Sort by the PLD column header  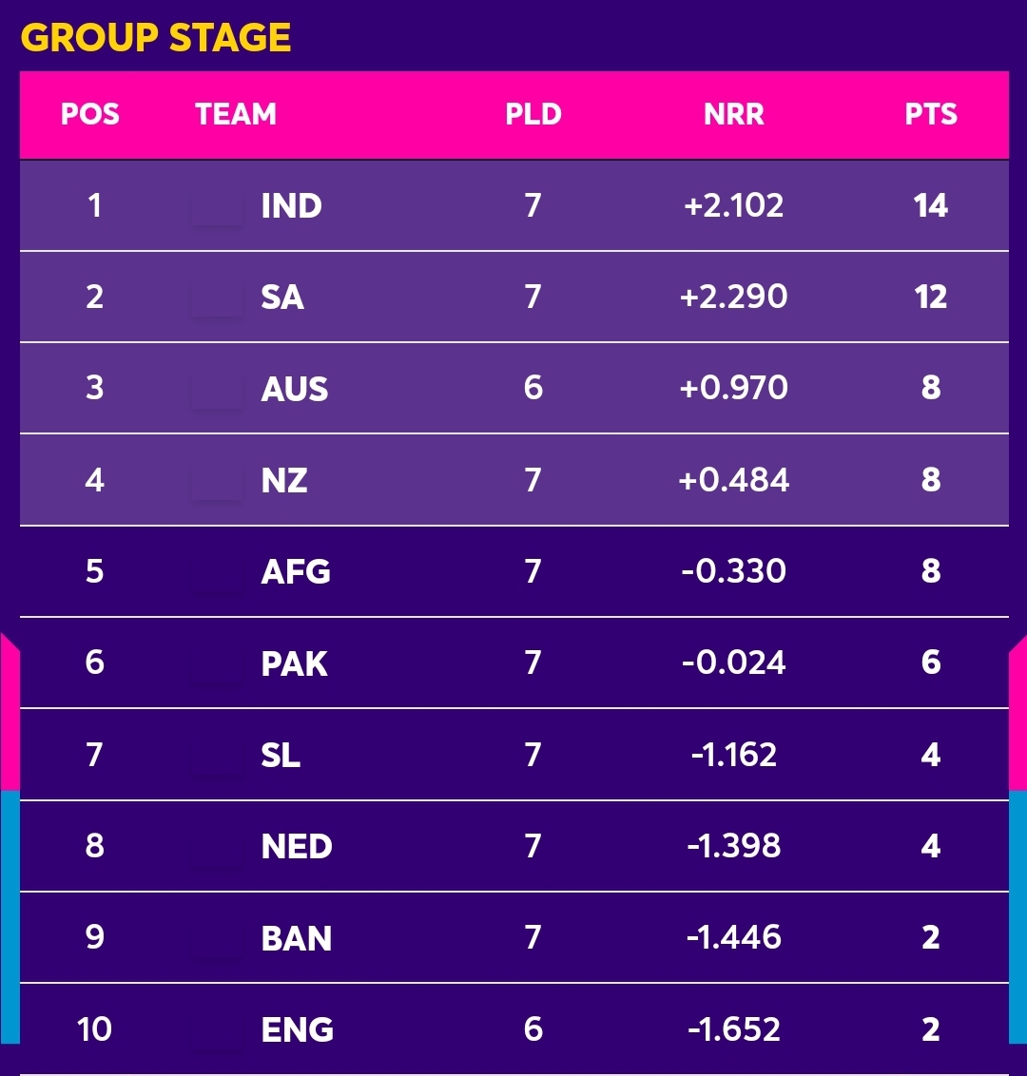[x=533, y=114]
